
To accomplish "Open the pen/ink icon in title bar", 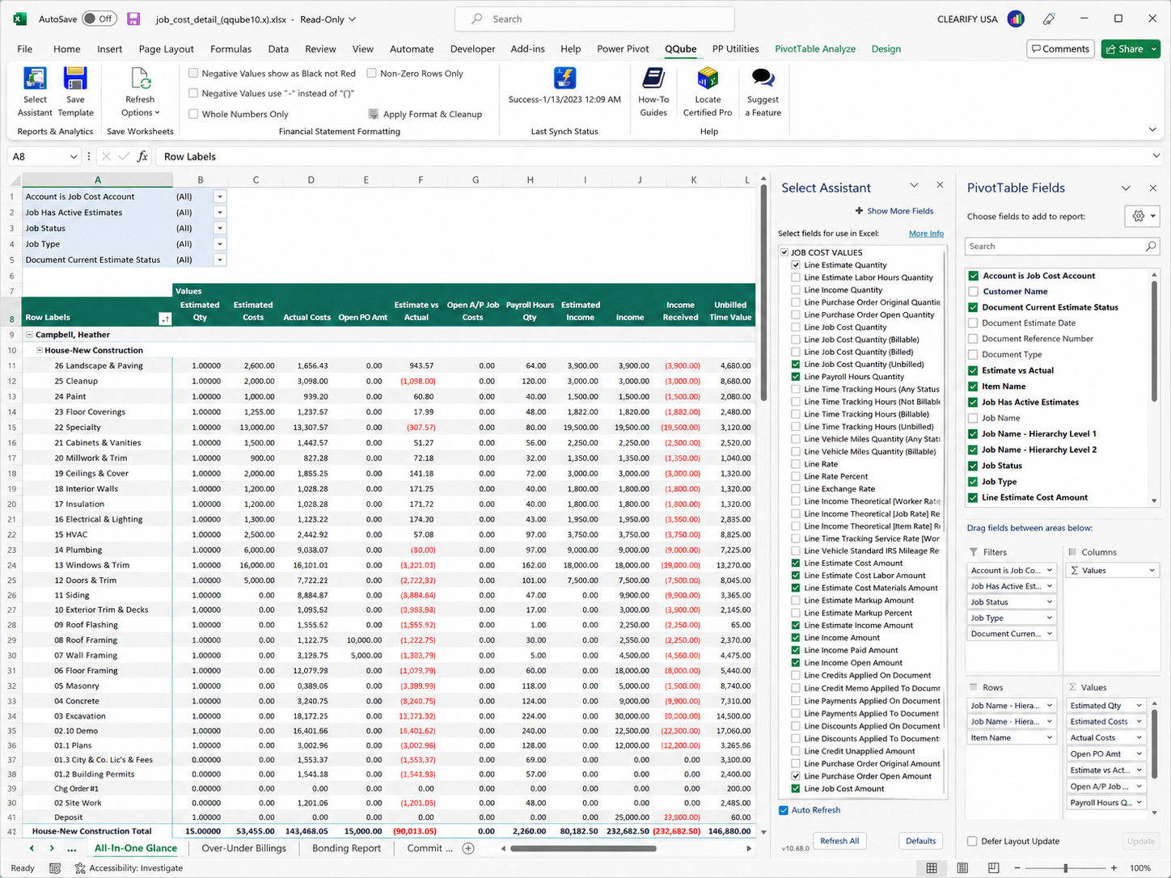I will coord(1049,19).
